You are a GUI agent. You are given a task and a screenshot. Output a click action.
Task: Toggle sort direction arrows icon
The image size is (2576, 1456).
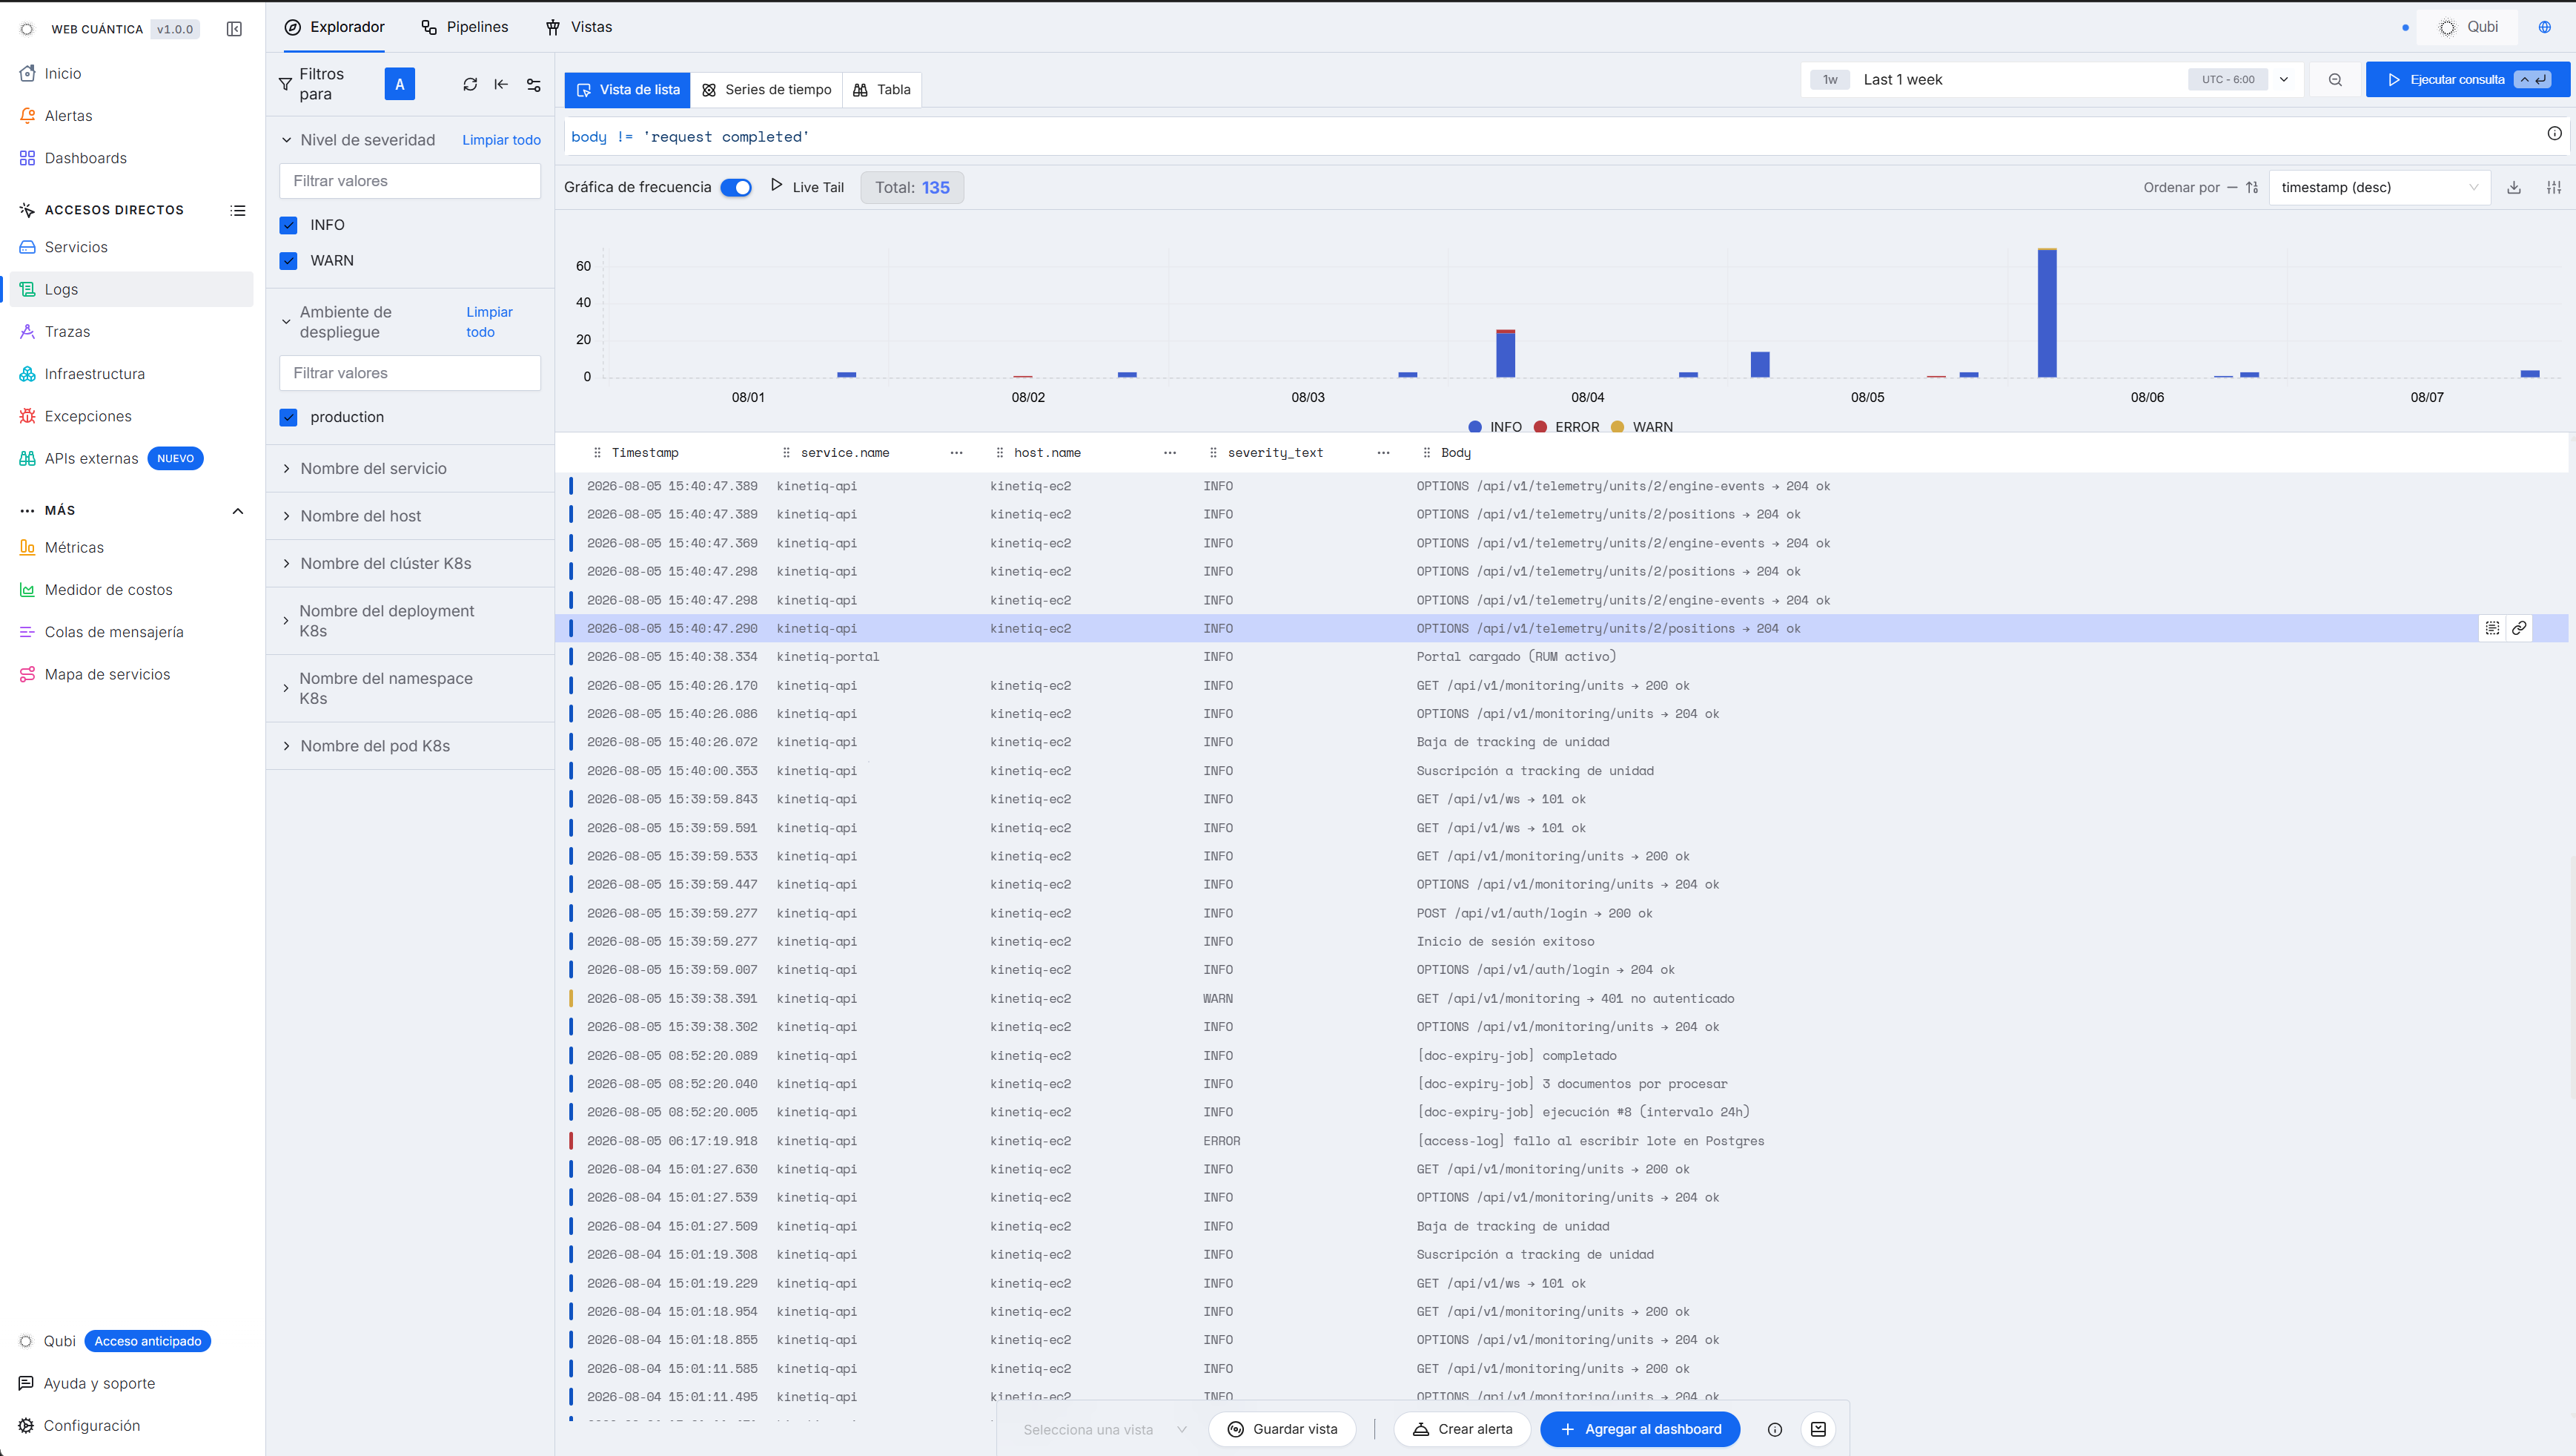click(2252, 187)
